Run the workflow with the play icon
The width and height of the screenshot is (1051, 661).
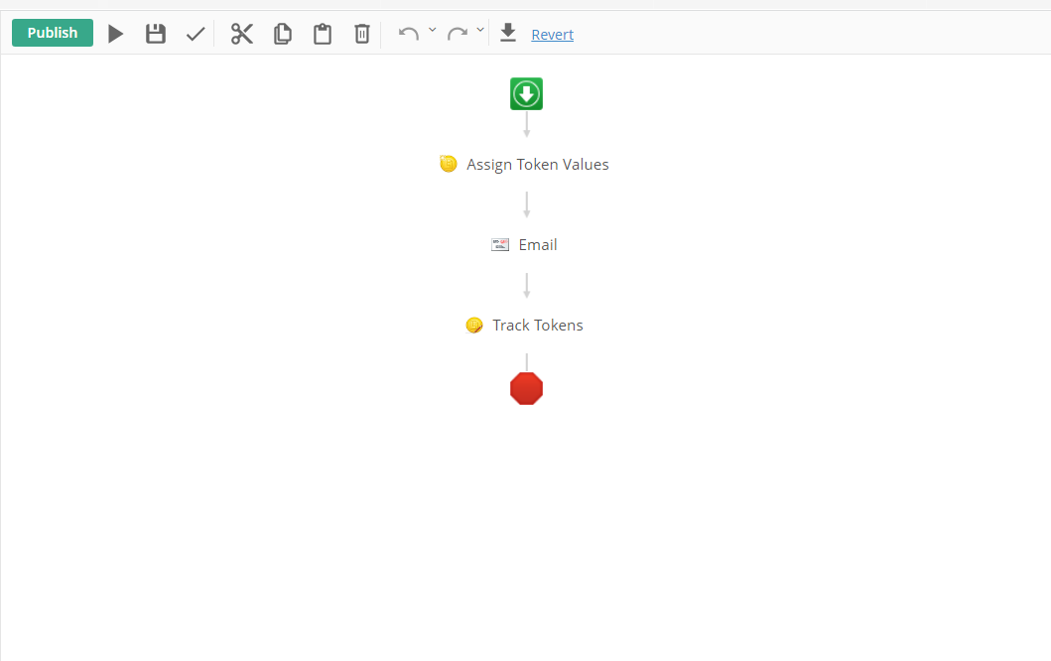coord(115,34)
